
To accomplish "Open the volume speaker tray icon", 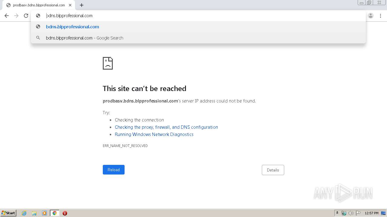I will pyautogui.click(x=351, y=213).
